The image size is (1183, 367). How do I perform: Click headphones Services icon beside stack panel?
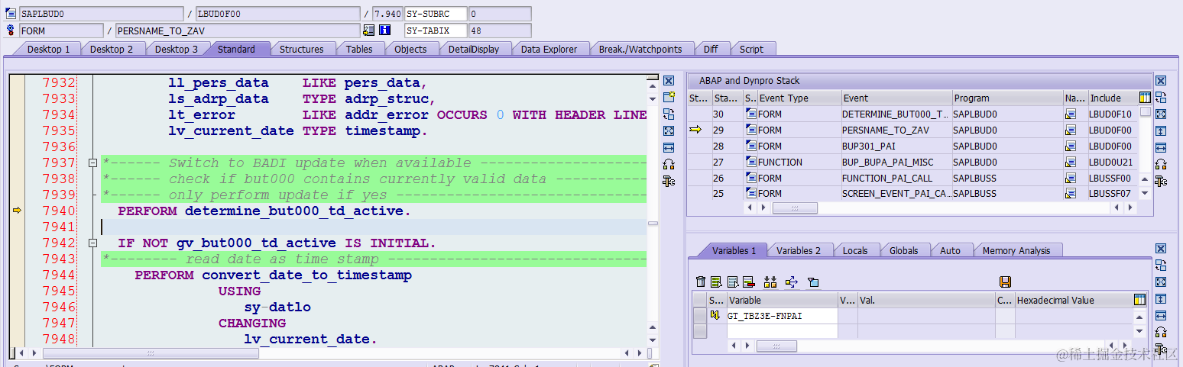[1161, 165]
